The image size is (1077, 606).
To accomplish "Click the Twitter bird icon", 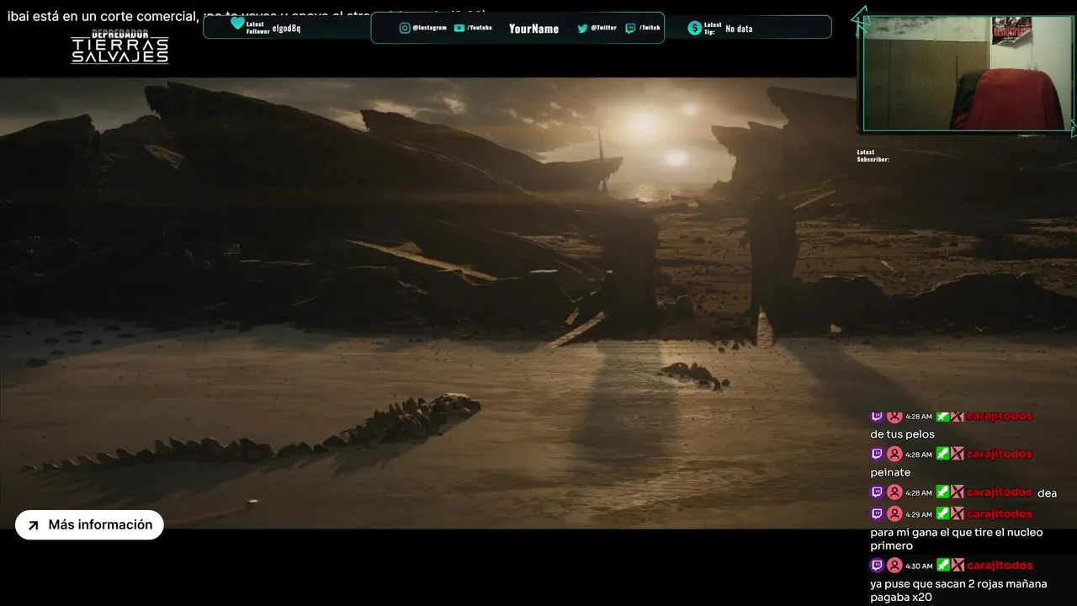I will (582, 28).
